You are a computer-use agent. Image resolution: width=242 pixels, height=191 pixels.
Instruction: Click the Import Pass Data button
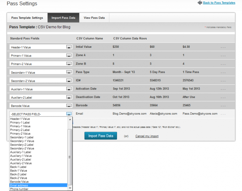(x=101, y=136)
